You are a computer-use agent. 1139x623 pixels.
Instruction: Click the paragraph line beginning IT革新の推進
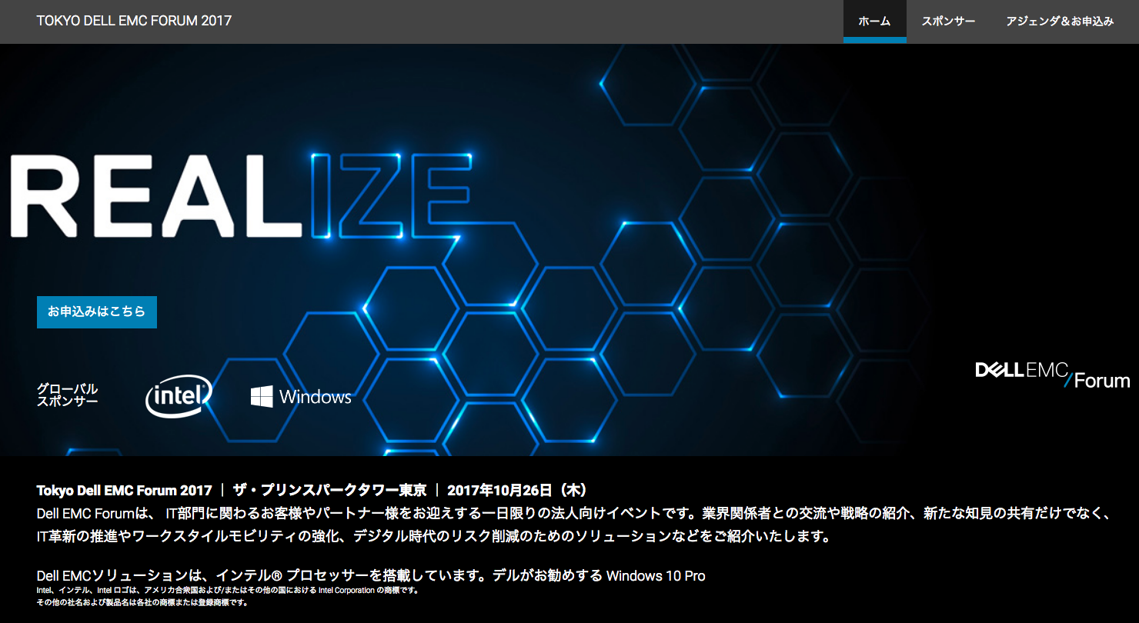(x=434, y=536)
